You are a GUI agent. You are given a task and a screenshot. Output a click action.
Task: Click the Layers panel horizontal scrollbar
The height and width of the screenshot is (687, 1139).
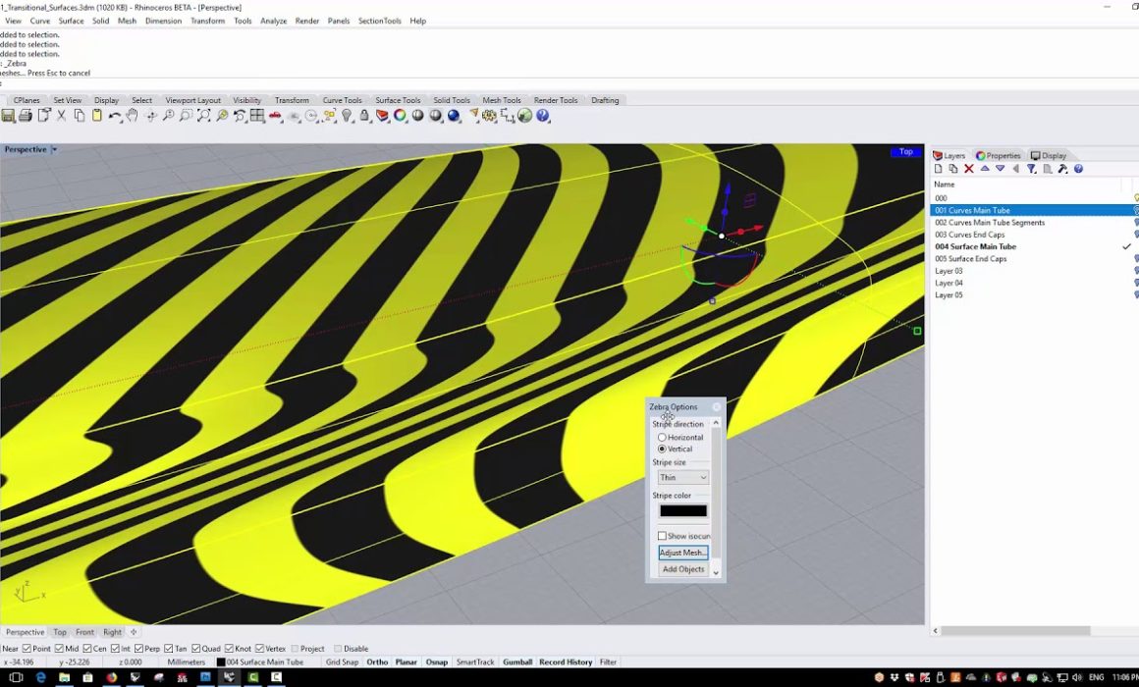pyautogui.click(x=1015, y=630)
